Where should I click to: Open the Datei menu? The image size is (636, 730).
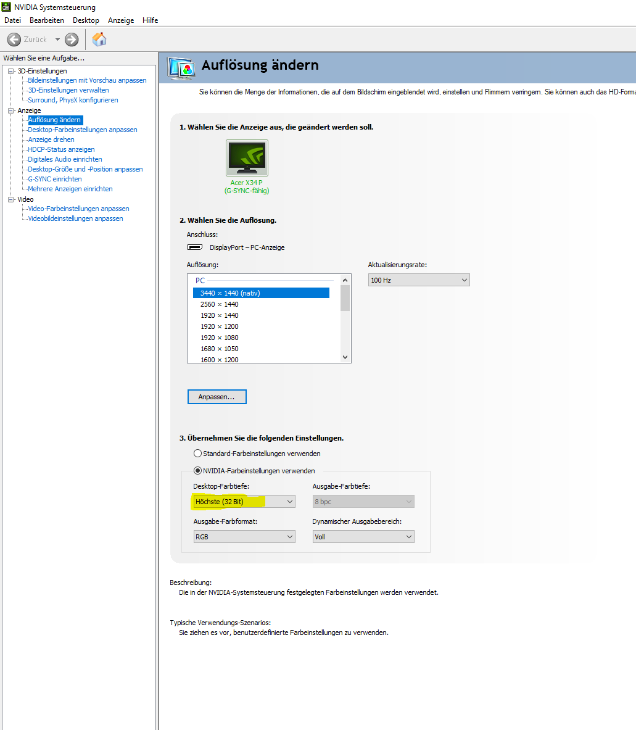click(x=12, y=20)
